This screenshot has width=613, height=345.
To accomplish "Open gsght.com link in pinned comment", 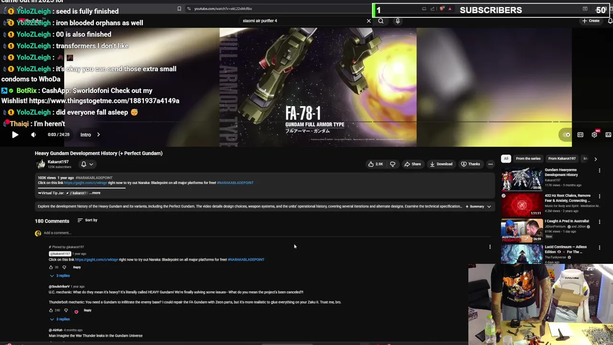I will point(96,259).
